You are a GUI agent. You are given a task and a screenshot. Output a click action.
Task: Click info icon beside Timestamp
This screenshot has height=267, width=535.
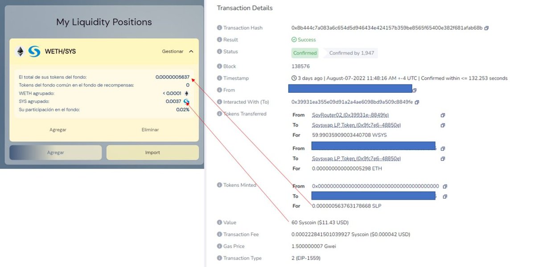219,78
